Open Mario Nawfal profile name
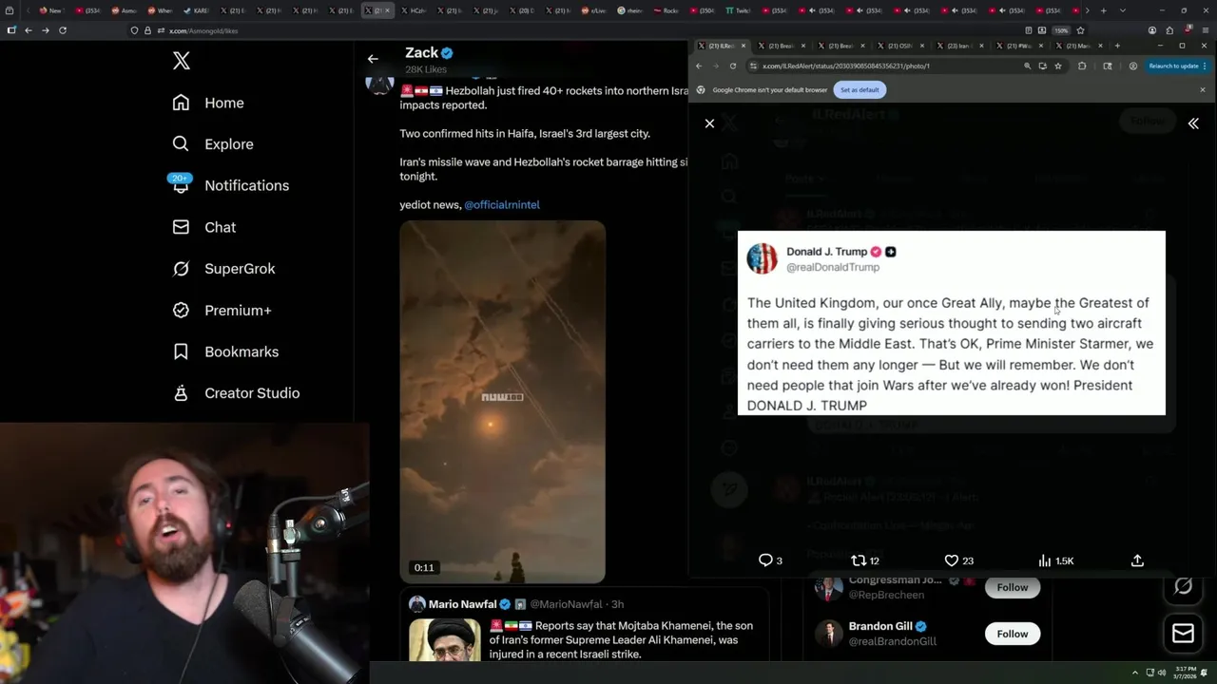The image size is (1217, 684). (462, 604)
